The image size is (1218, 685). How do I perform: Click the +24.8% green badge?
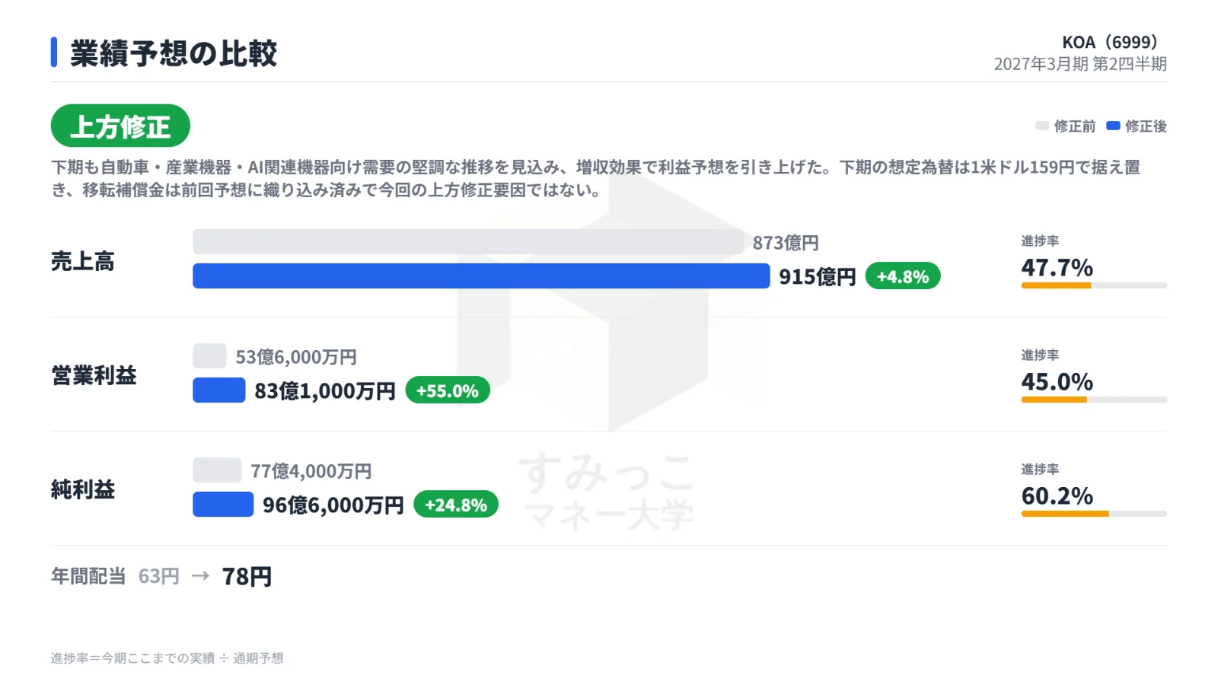(456, 505)
